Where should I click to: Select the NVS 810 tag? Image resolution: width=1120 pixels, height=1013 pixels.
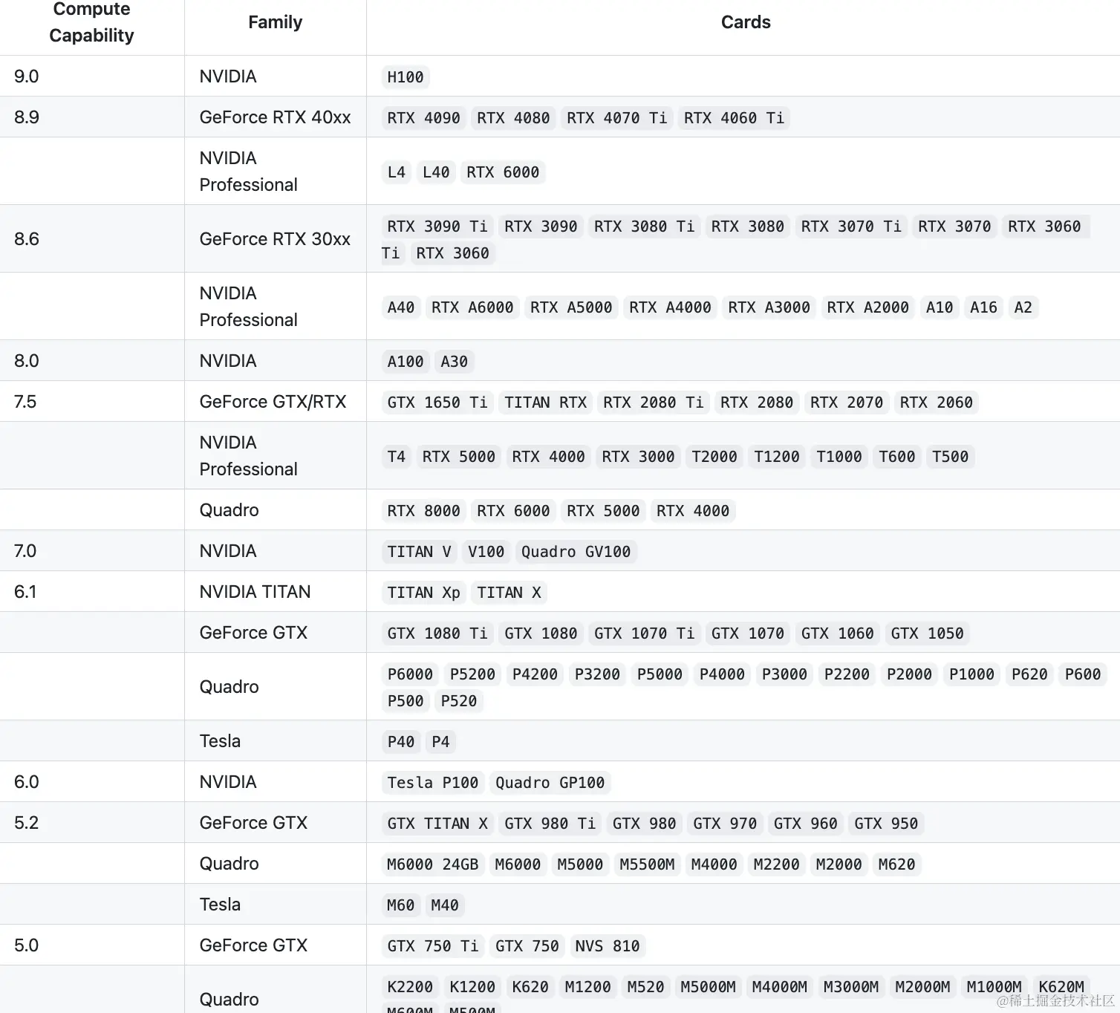pos(607,946)
